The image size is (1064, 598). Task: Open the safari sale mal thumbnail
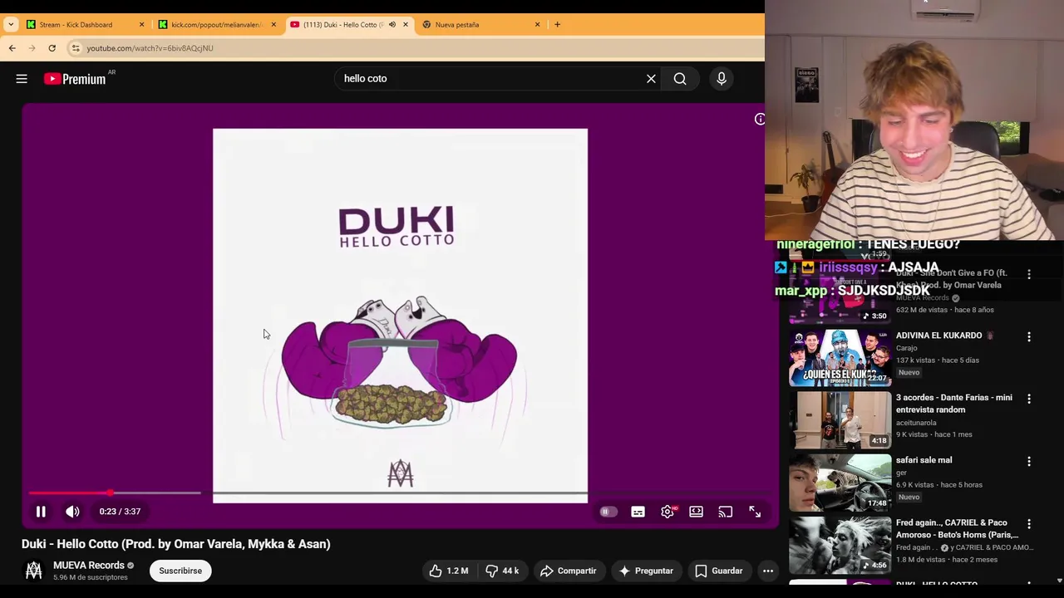[840, 483]
